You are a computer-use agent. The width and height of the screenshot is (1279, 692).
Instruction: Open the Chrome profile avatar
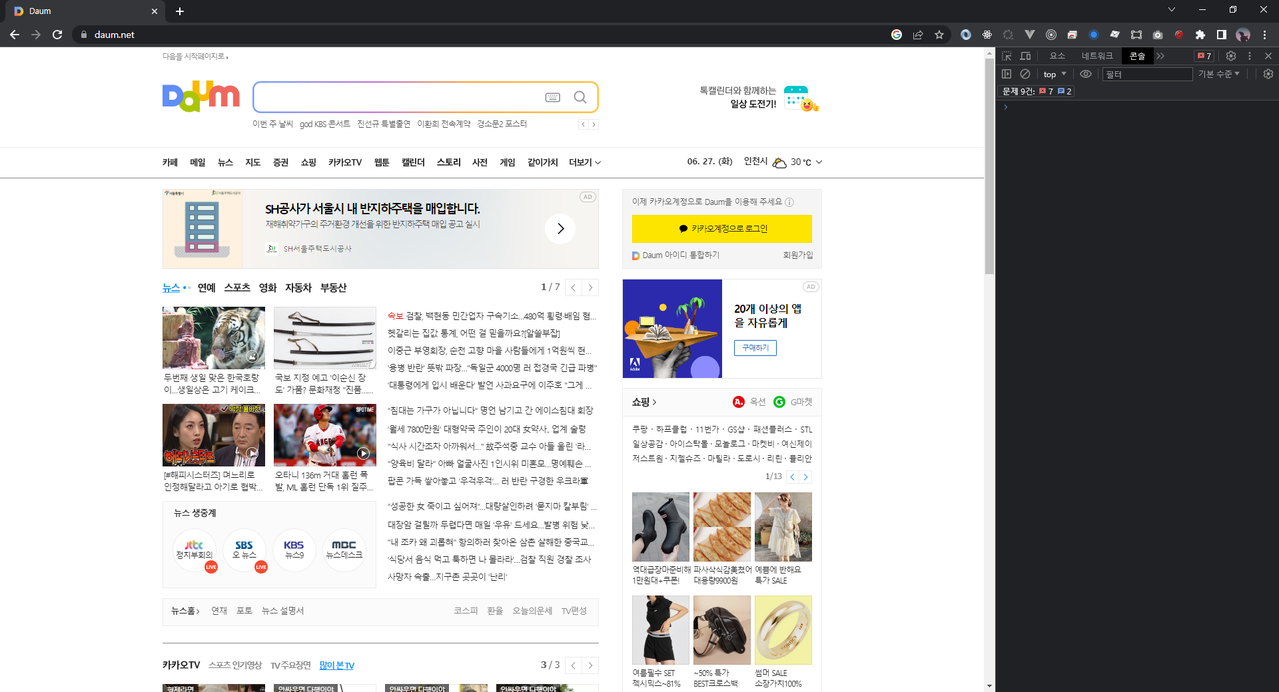pos(1243,35)
